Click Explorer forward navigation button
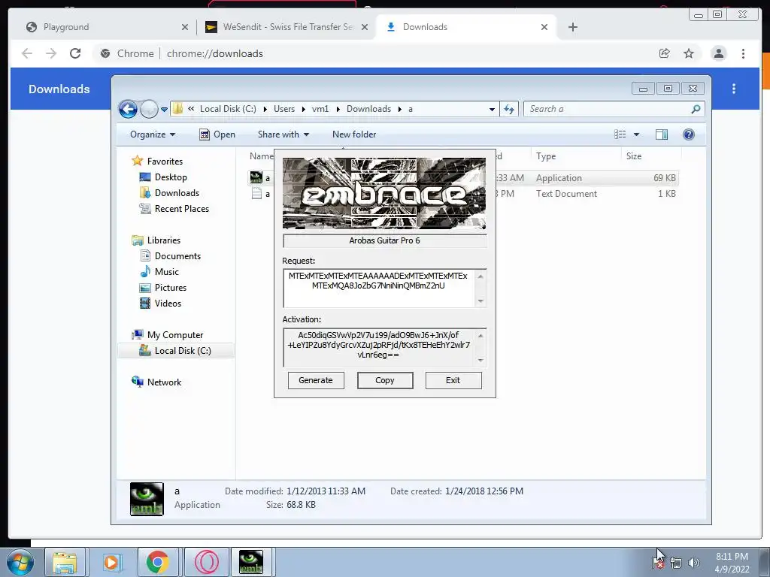 tap(149, 109)
